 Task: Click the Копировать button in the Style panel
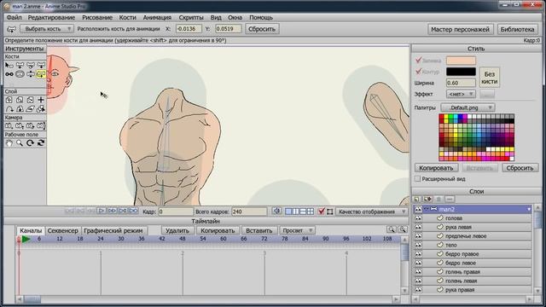(436, 168)
